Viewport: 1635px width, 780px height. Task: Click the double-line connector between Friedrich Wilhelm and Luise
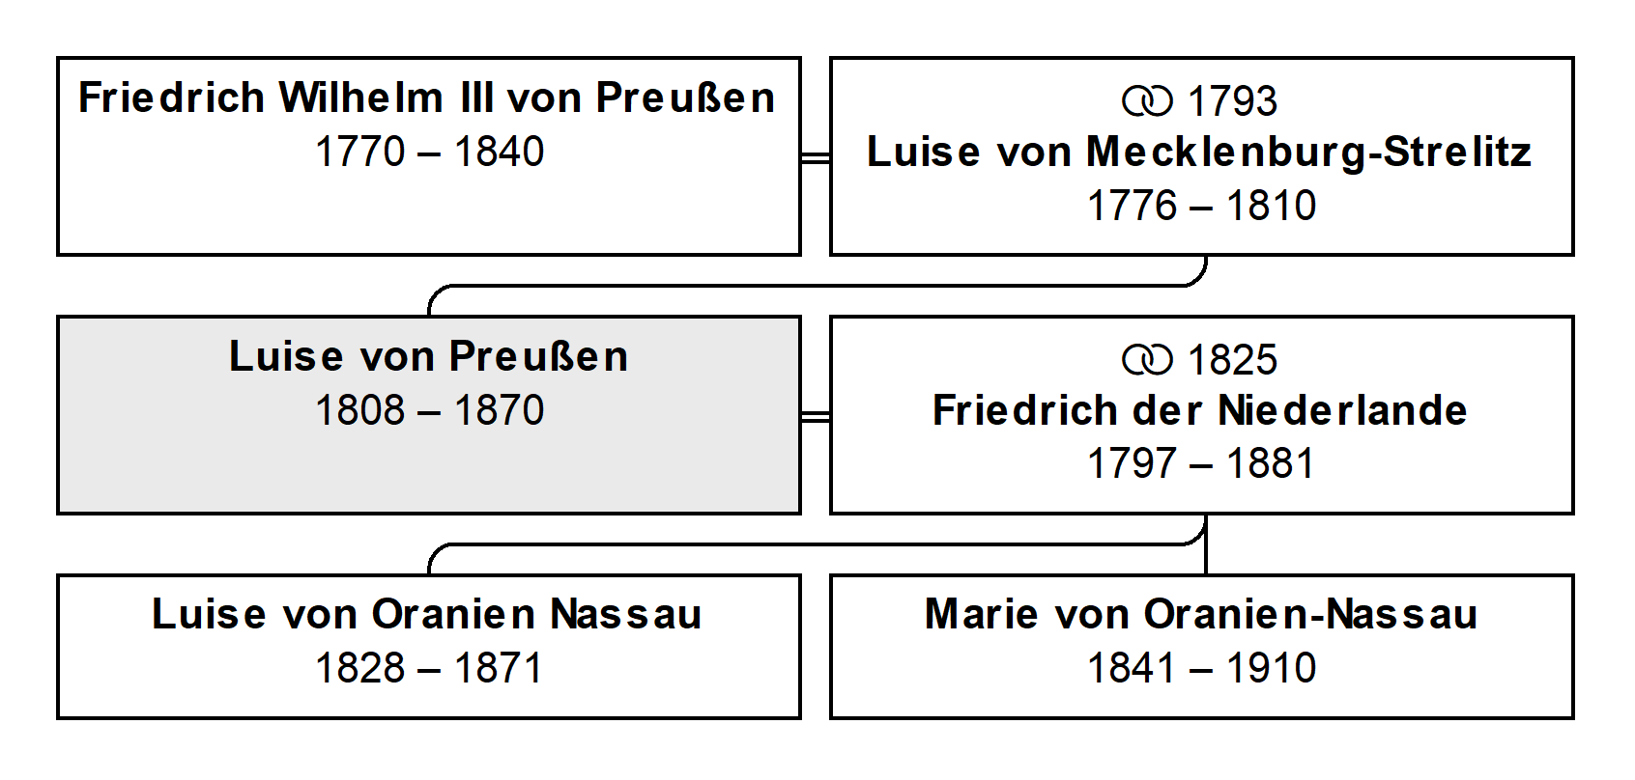(x=816, y=157)
